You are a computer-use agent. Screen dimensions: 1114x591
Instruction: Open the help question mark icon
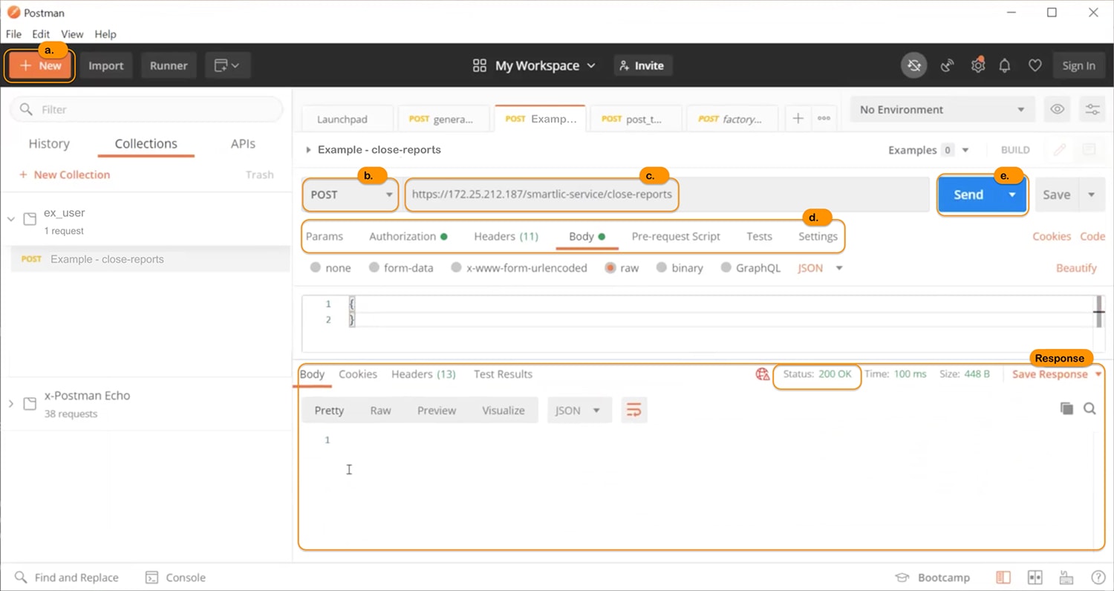click(x=1098, y=578)
